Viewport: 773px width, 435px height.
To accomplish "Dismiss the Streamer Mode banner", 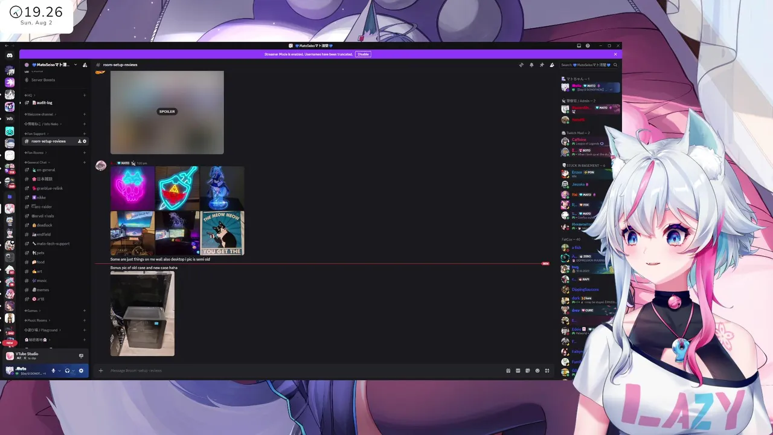I will pos(615,54).
